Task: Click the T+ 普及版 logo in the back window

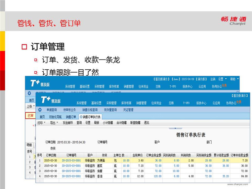Action: (40, 83)
